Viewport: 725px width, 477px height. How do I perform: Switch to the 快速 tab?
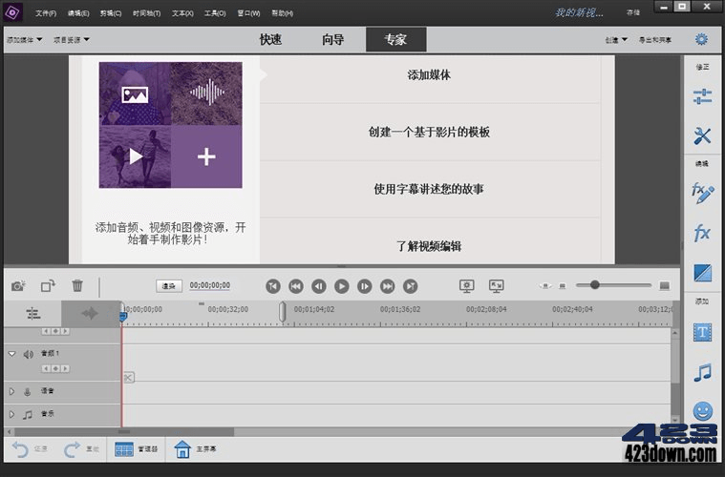tap(270, 39)
